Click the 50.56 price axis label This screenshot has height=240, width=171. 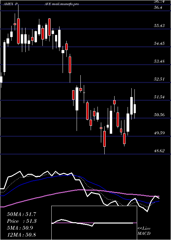click(x=159, y=115)
